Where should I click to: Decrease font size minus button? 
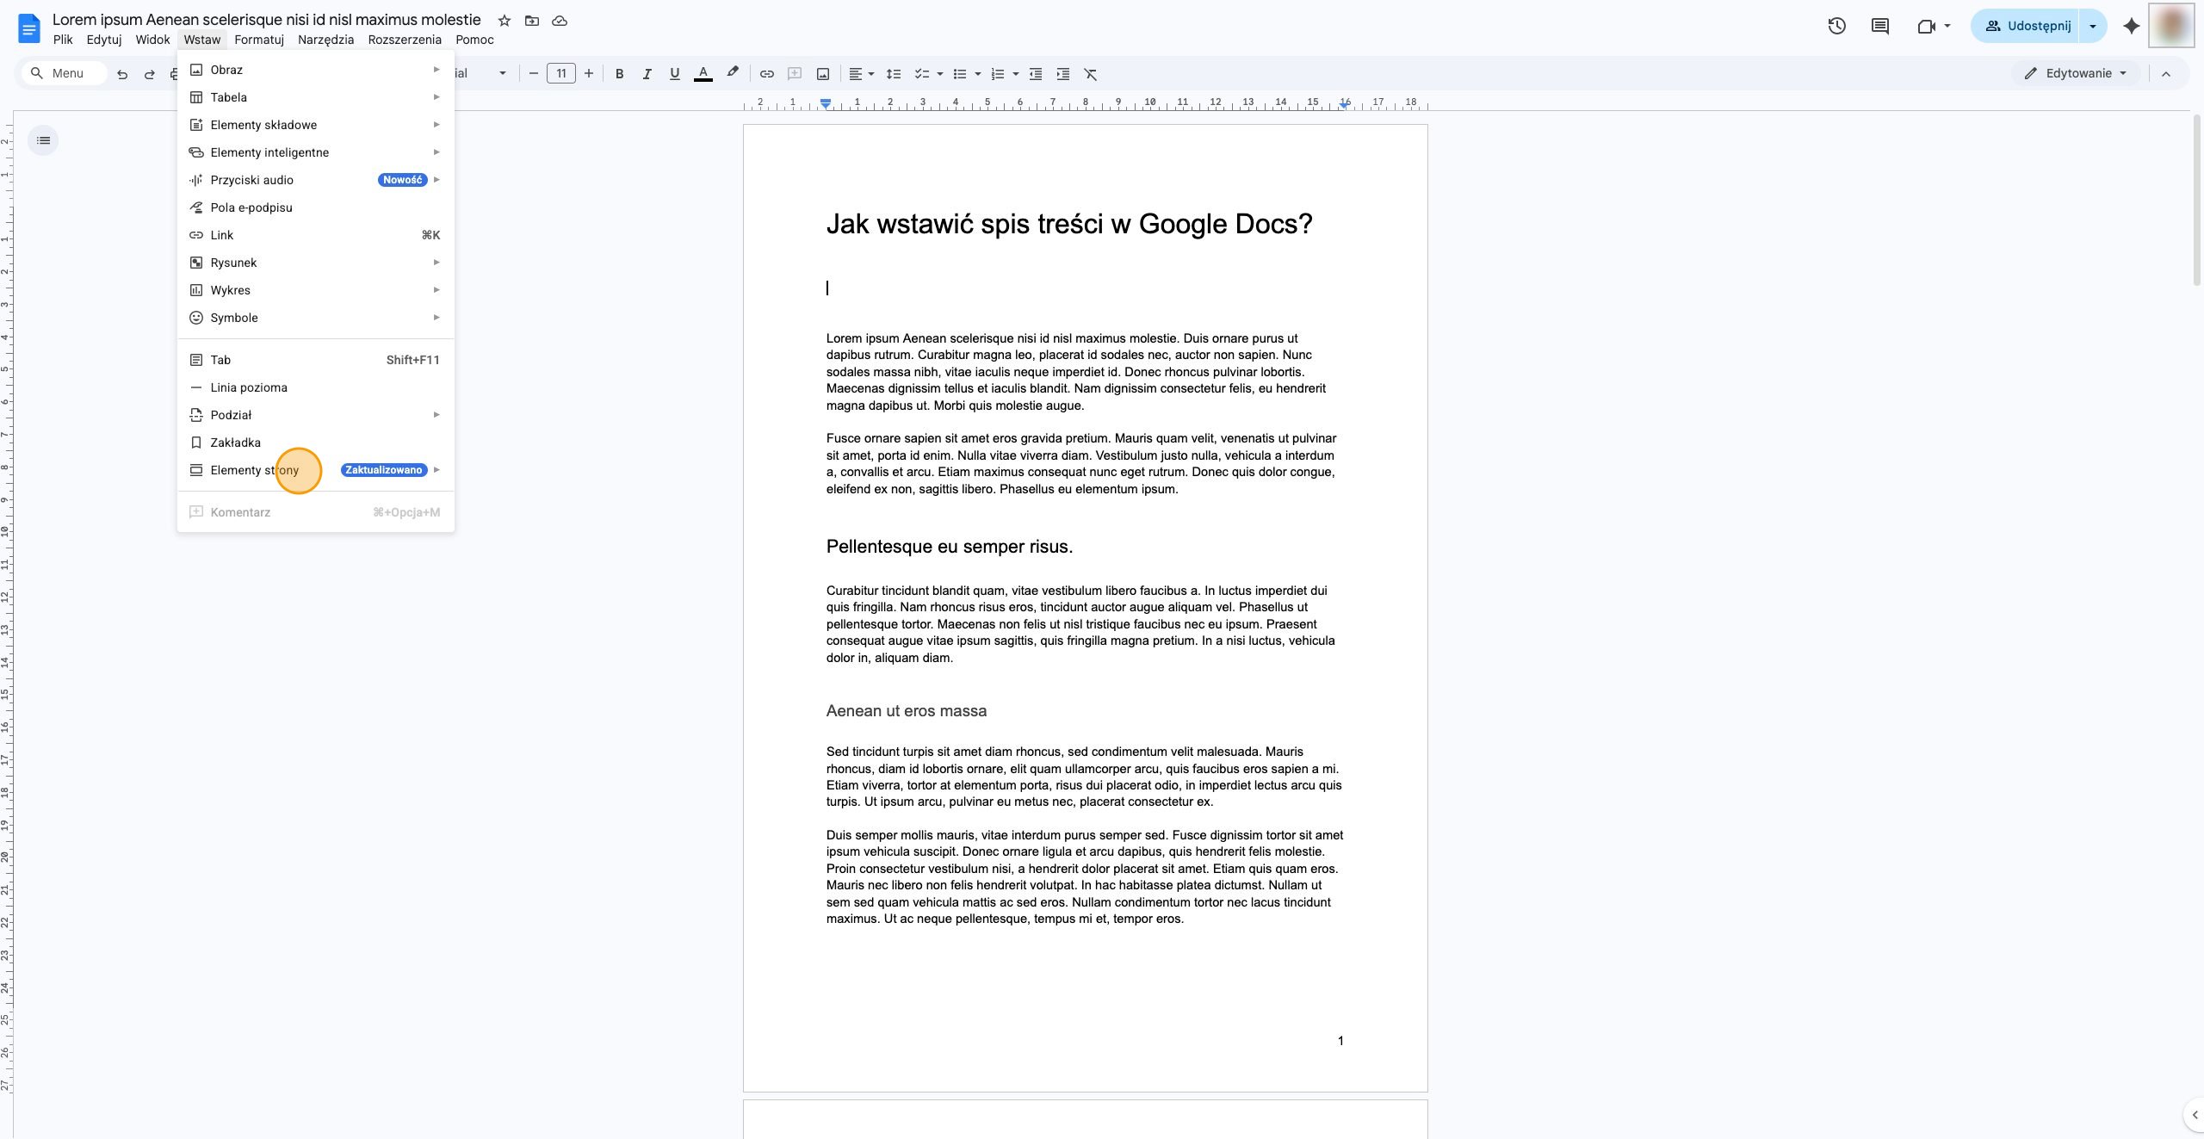click(533, 74)
